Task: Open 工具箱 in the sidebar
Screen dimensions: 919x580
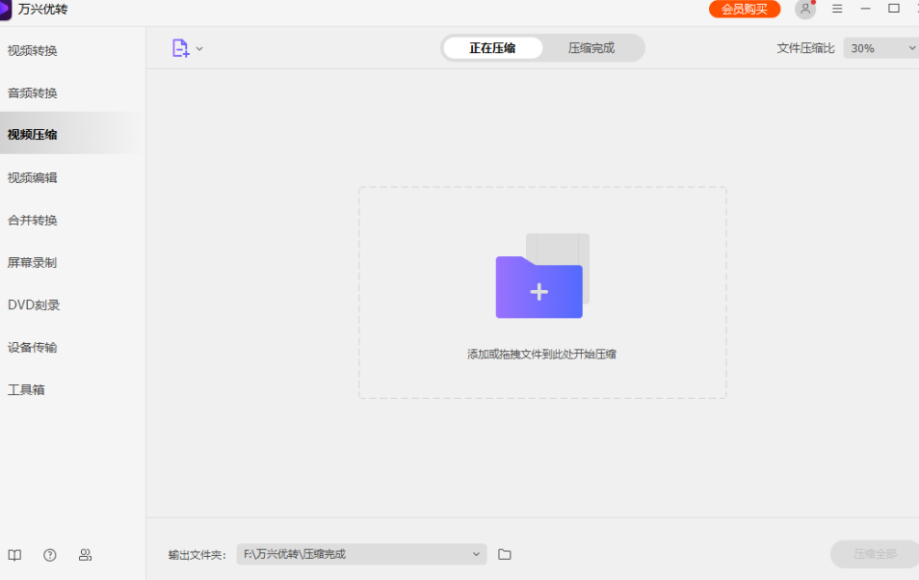Action: (x=26, y=390)
